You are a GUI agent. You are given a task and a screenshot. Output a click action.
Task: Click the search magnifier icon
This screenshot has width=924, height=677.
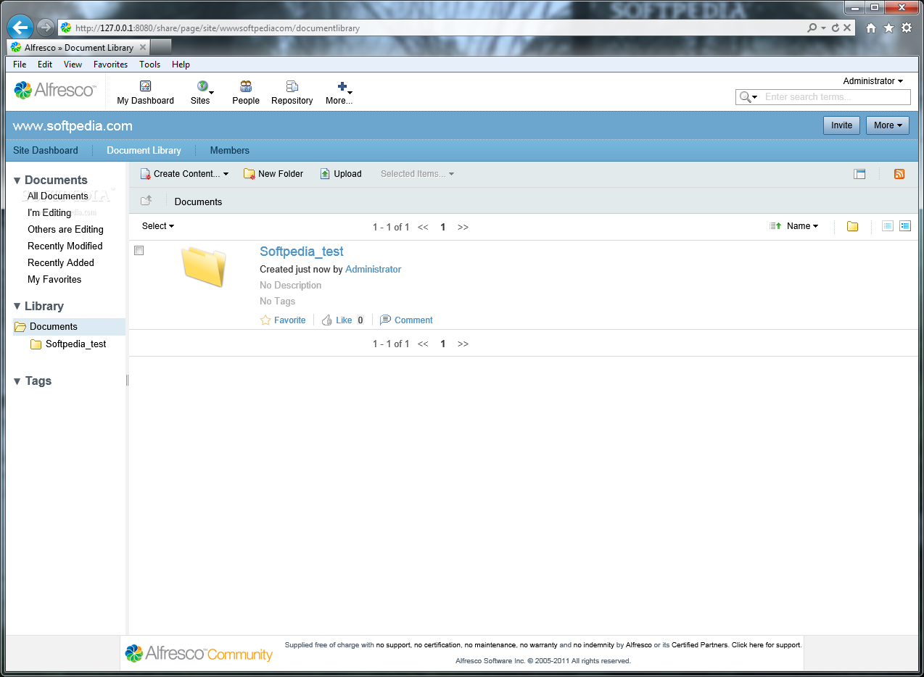[745, 97]
